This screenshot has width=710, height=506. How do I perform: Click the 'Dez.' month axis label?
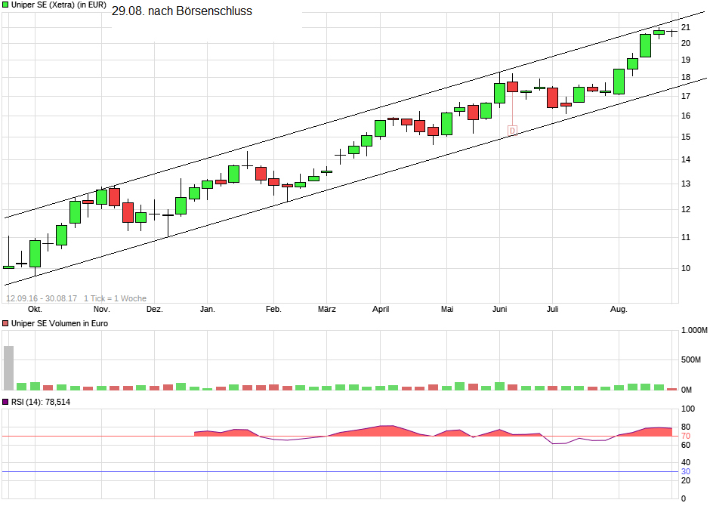point(154,309)
